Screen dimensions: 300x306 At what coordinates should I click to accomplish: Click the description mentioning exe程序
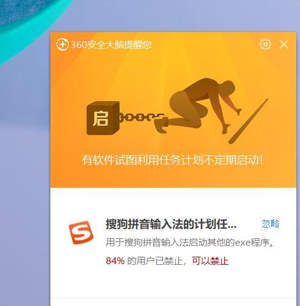tap(190, 243)
